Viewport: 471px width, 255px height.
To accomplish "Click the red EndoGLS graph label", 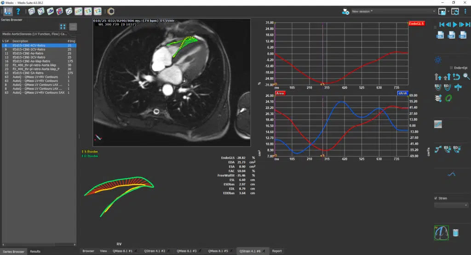I will coord(416,23).
